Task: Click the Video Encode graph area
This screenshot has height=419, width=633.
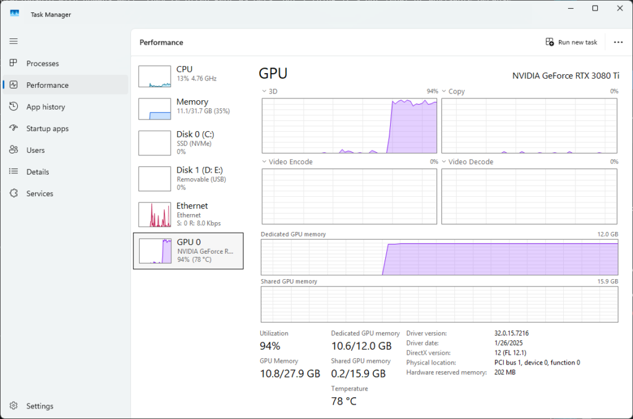Action: click(349, 196)
